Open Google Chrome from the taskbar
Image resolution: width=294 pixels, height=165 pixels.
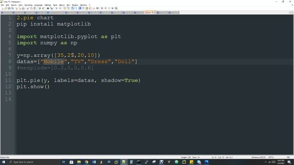[x=86, y=162]
